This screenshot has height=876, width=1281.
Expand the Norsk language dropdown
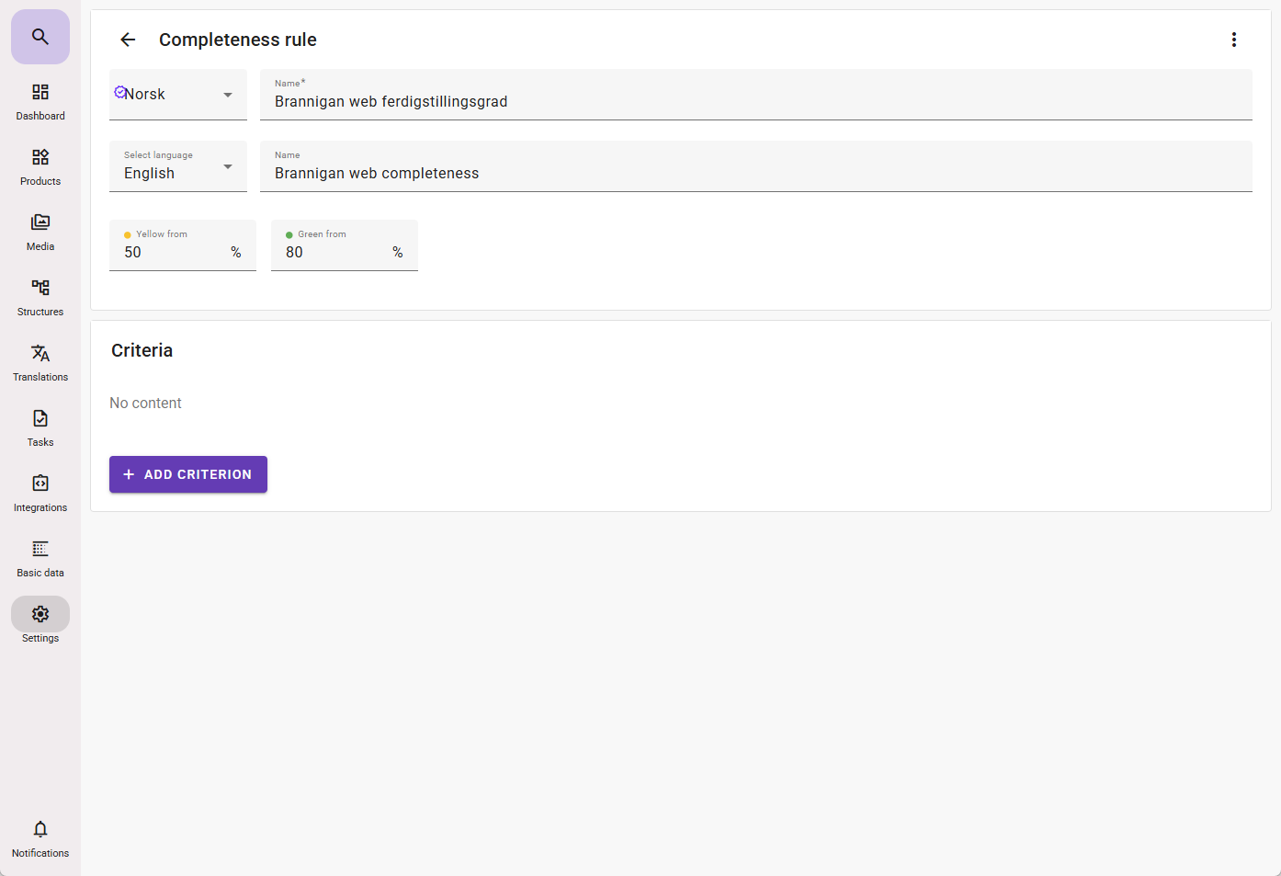(178, 95)
